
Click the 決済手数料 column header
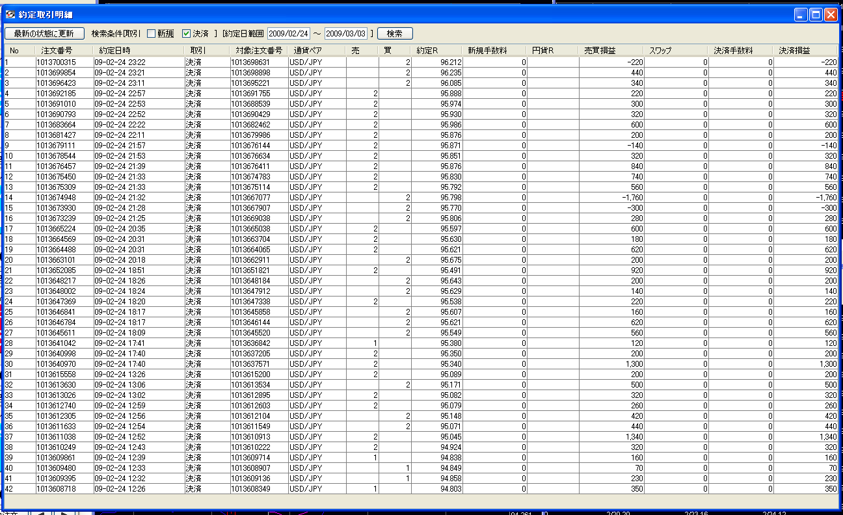click(741, 50)
